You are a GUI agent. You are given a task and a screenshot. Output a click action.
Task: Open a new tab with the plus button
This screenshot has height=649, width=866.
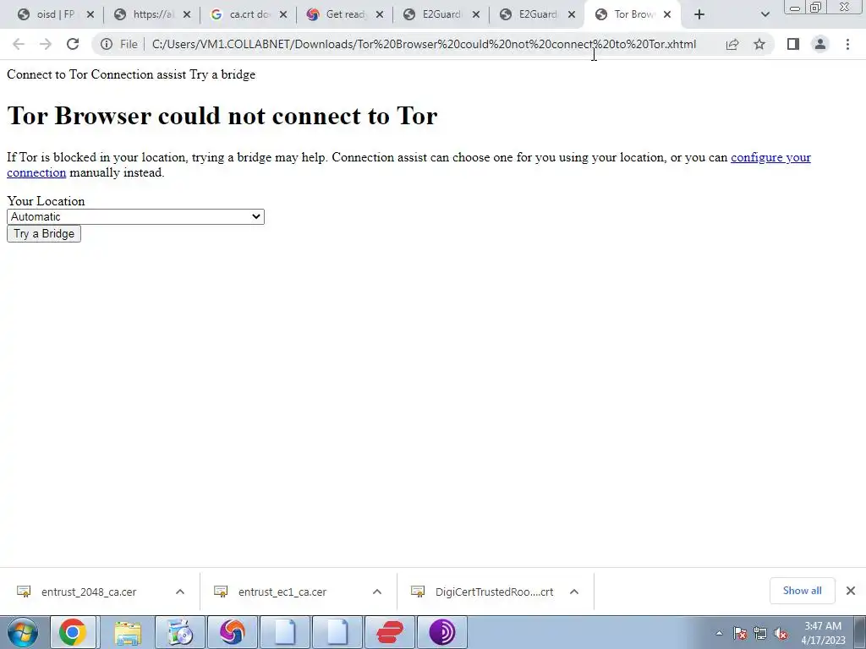click(699, 15)
